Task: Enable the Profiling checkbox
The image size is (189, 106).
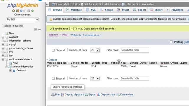Action: [x=171, y=42]
